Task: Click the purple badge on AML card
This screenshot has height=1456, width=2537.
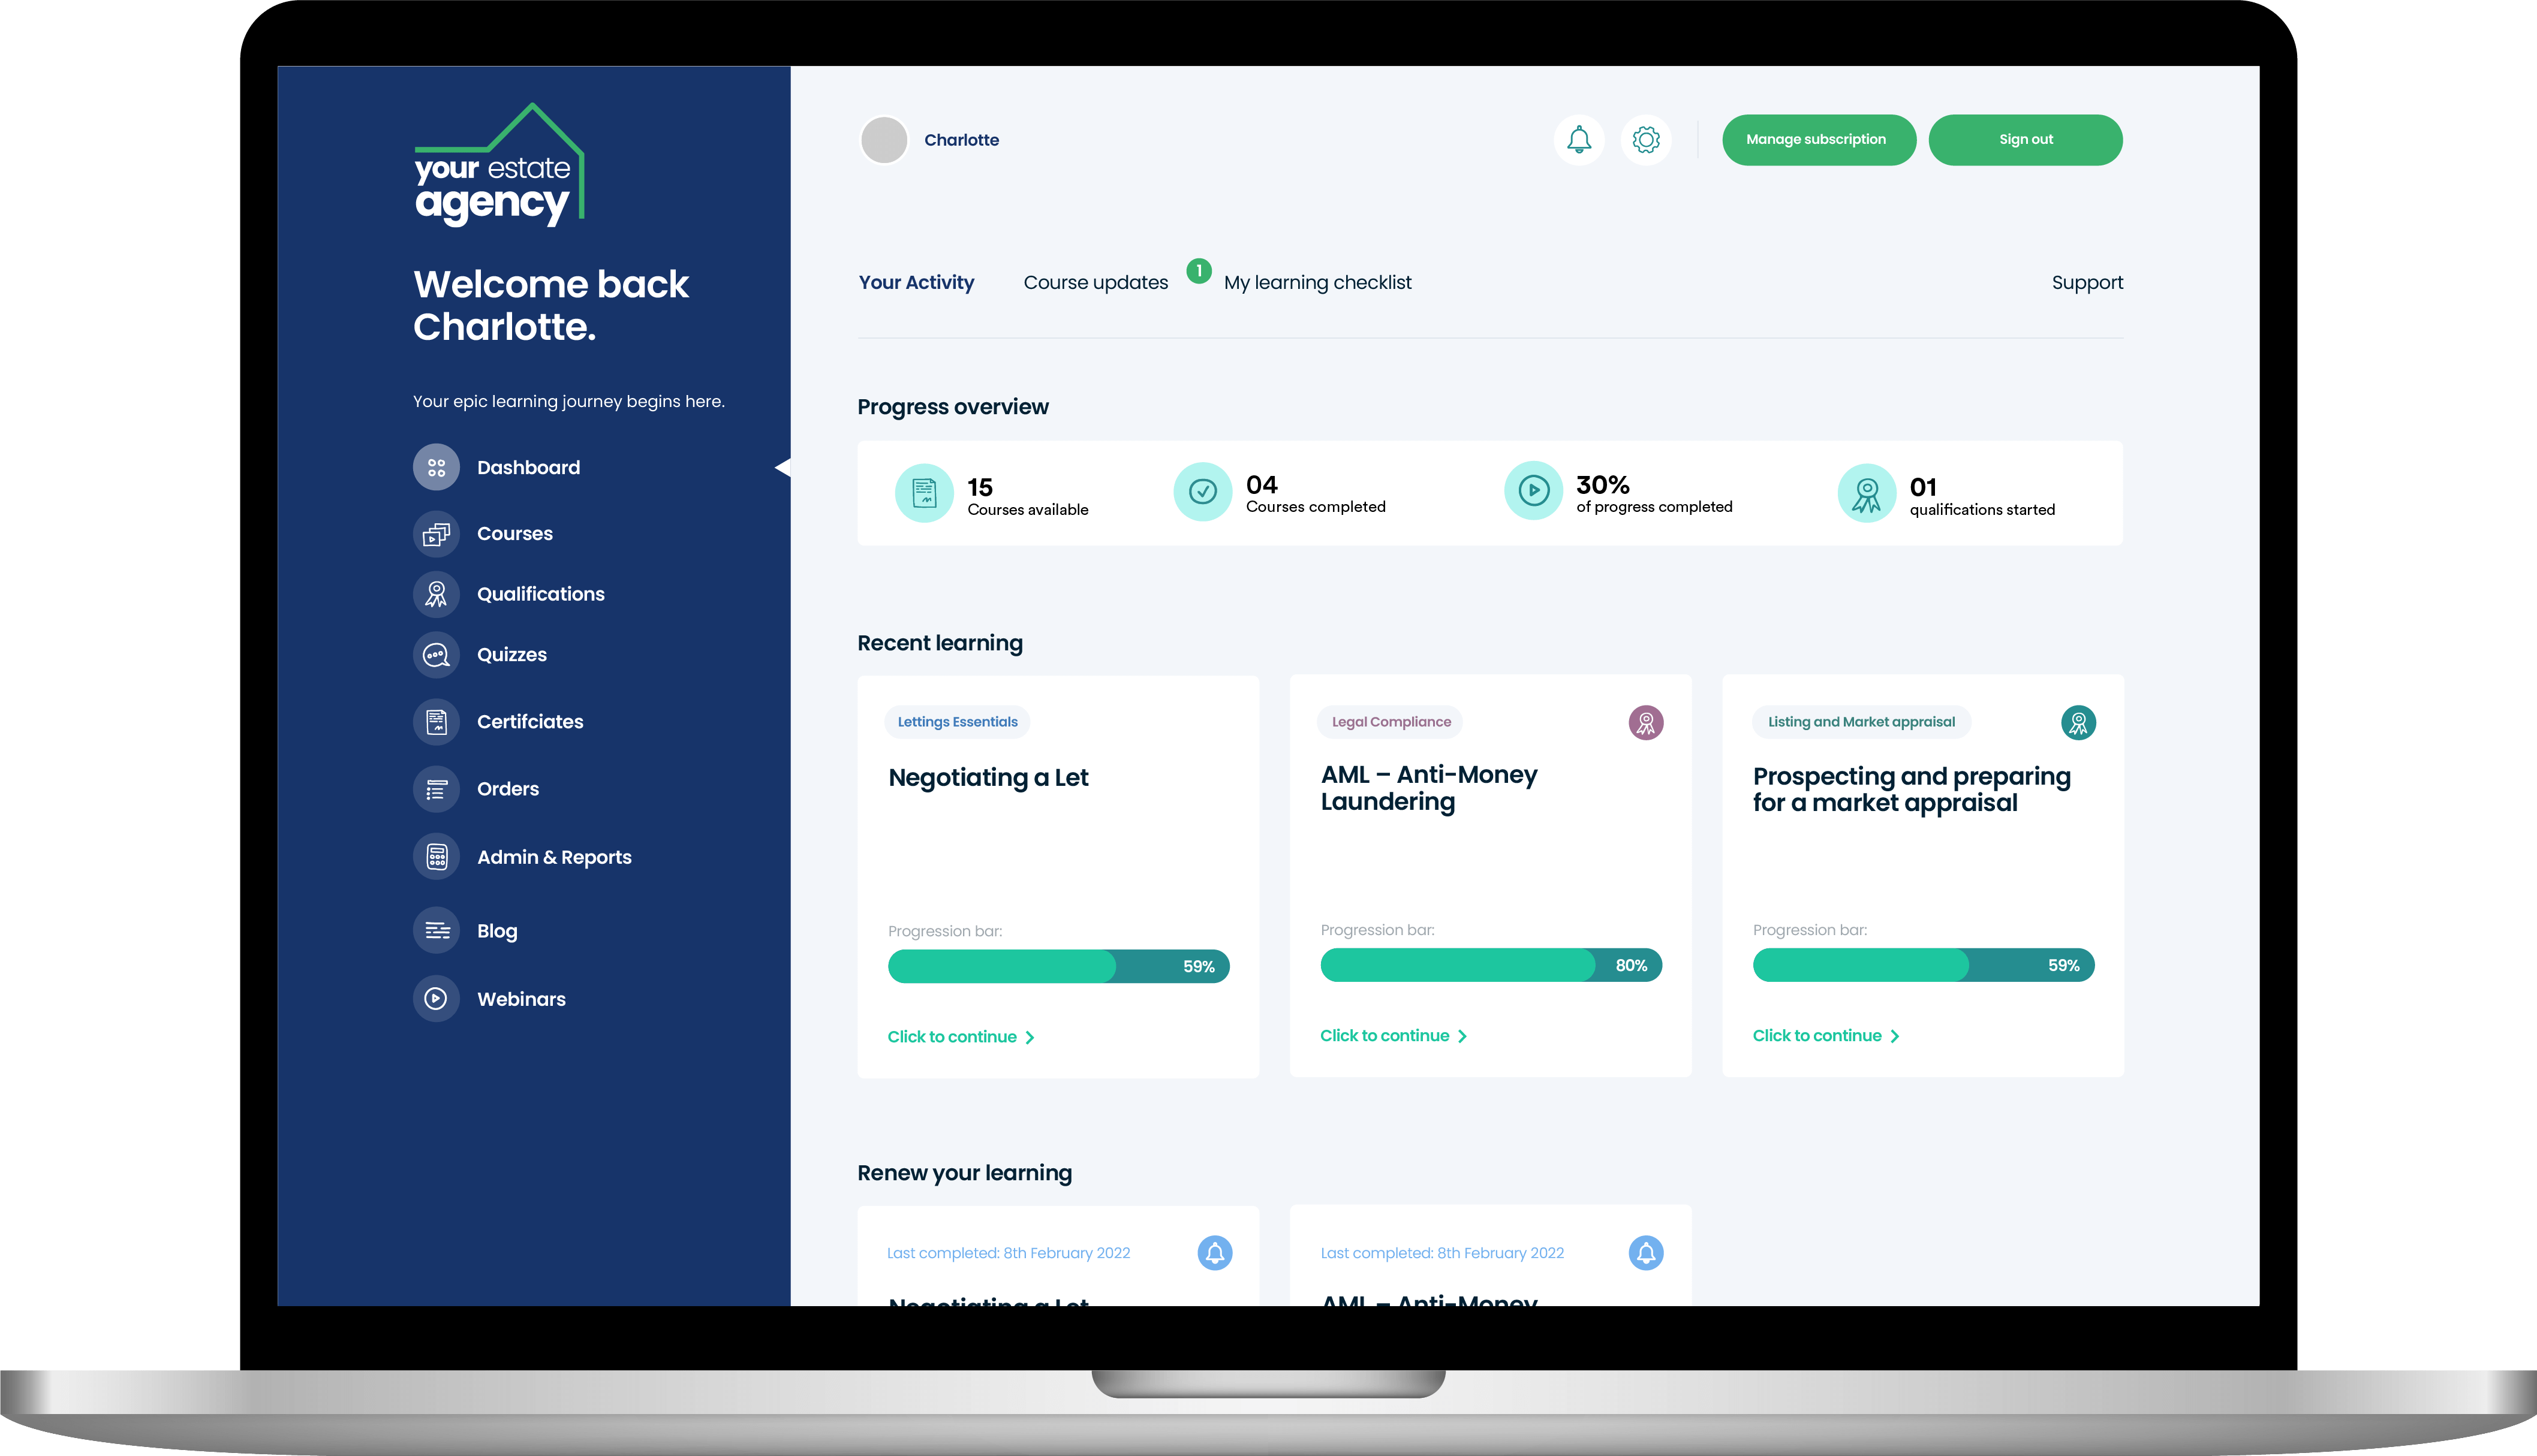Action: (1646, 722)
